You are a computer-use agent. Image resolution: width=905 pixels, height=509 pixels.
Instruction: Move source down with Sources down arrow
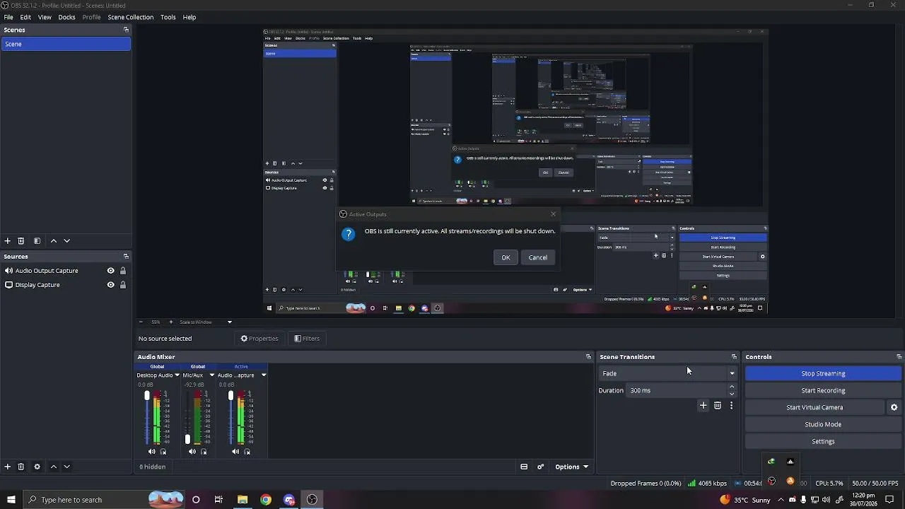[67, 467]
